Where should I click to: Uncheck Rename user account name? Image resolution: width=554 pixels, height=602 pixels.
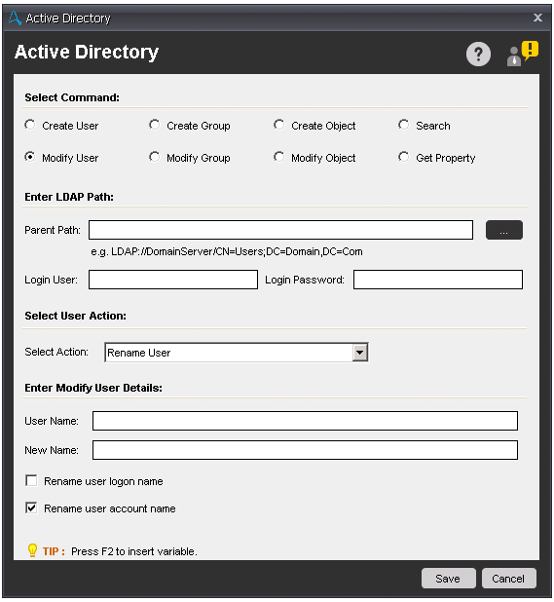point(31,508)
